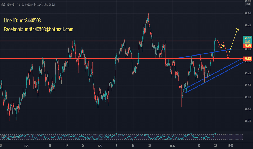The height and width of the screenshot is (149, 253).
Task: Select the red 93.175 price line label
Action: [248, 46]
